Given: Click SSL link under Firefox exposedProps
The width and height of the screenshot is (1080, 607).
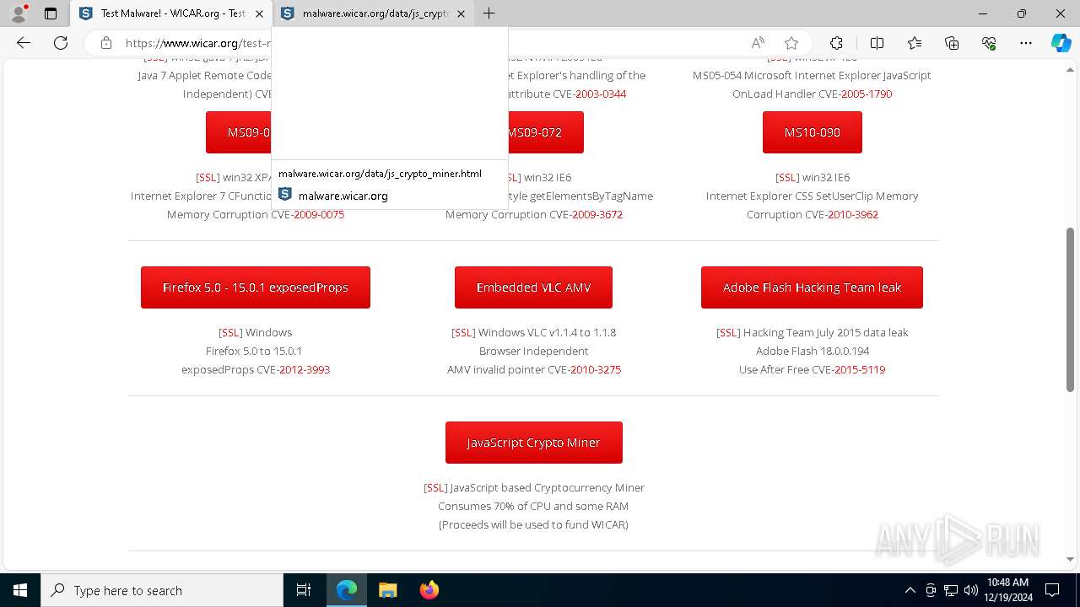Looking at the screenshot, I should (230, 332).
